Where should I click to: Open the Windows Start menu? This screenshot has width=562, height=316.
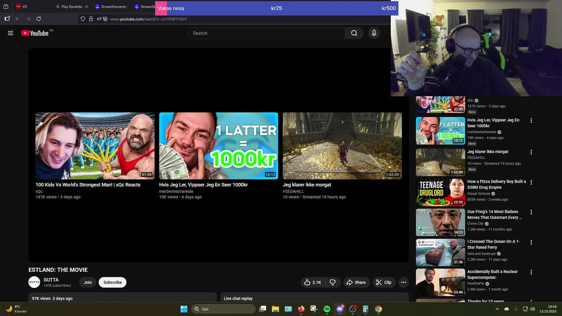(x=184, y=309)
